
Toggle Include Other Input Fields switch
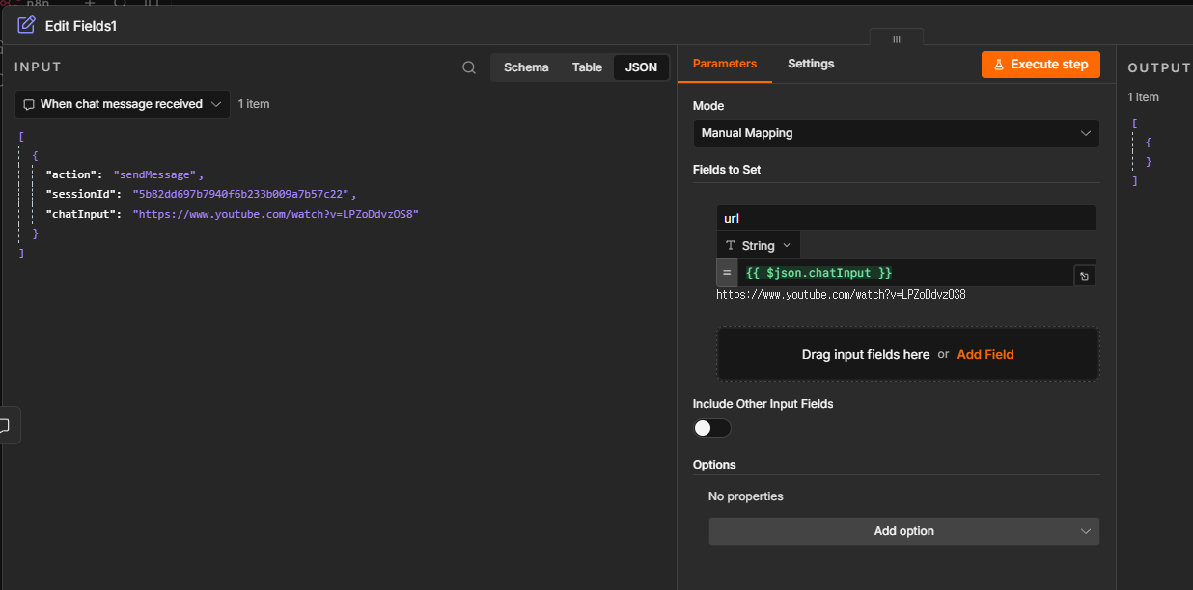click(712, 428)
